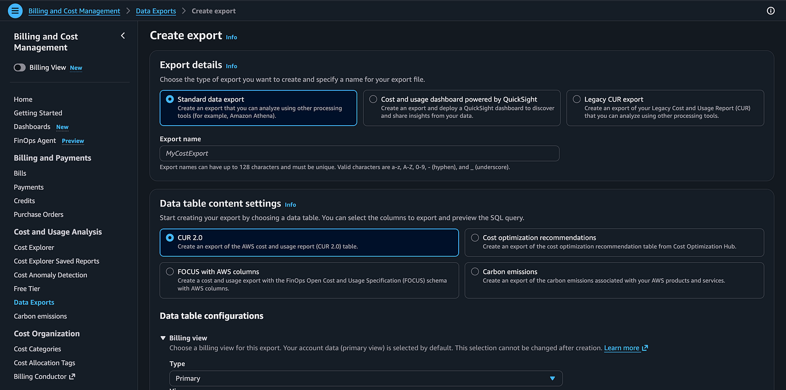Image resolution: width=786 pixels, height=390 pixels.
Task: Click the New badge beside Billing View
Action: tap(76, 68)
